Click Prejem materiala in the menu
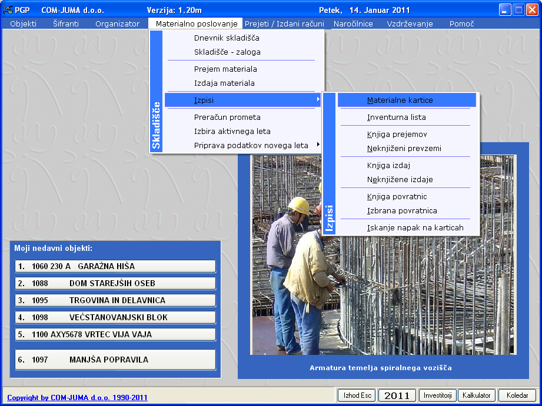542x406 pixels. tap(225, 69)
